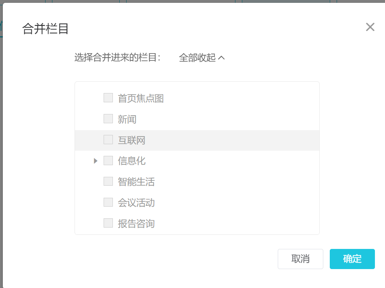
Task: Toggle the 信息化 checkbox
Action: (108, 161)
